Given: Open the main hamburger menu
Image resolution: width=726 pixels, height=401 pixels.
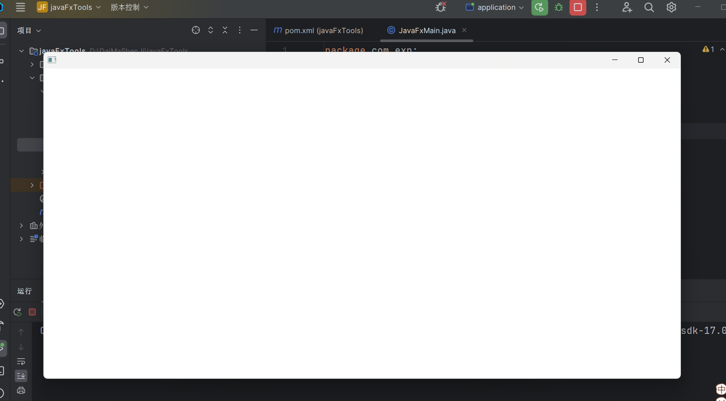Looking at the screenshot, I should point(20,7).
